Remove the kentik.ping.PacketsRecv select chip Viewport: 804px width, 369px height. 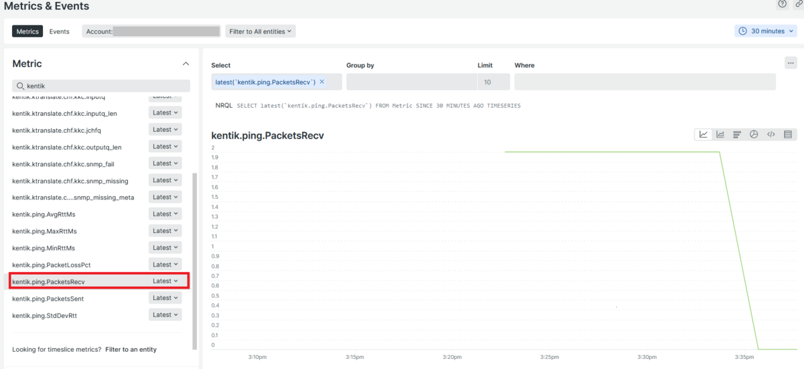(x=322, y=82)
